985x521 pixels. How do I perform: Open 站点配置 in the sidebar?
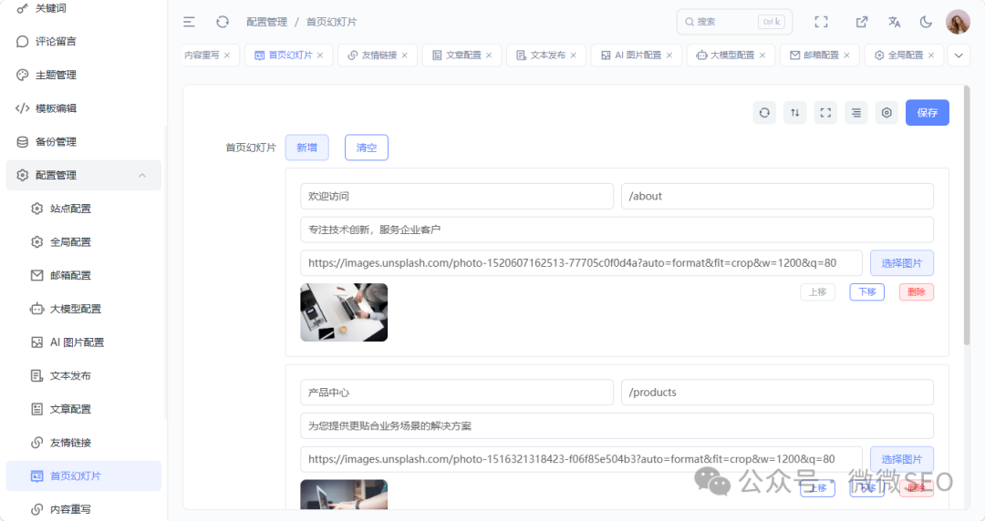[x=84, y=209]
